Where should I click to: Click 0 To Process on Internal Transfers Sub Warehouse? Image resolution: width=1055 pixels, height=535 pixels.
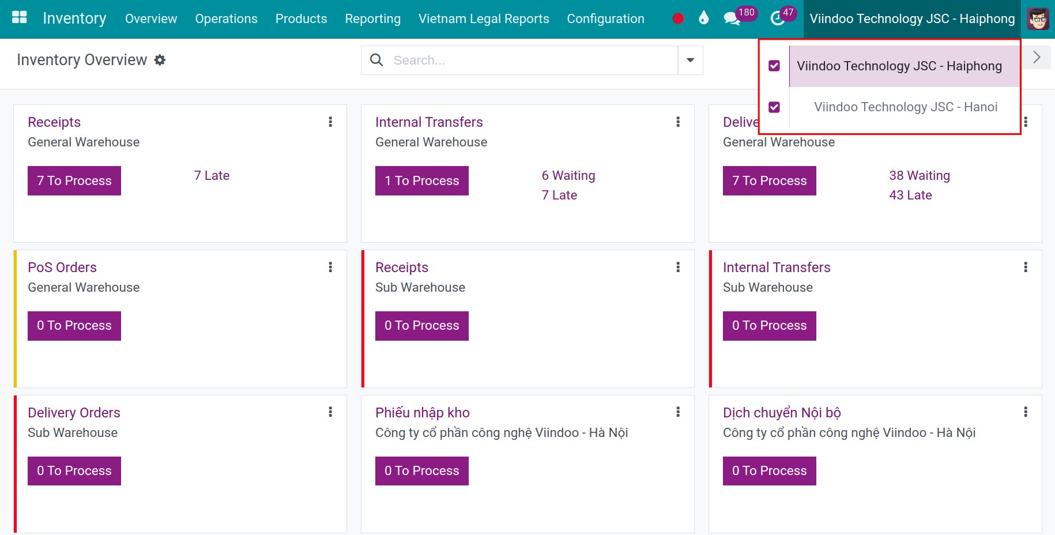click(x=770, y=326)
